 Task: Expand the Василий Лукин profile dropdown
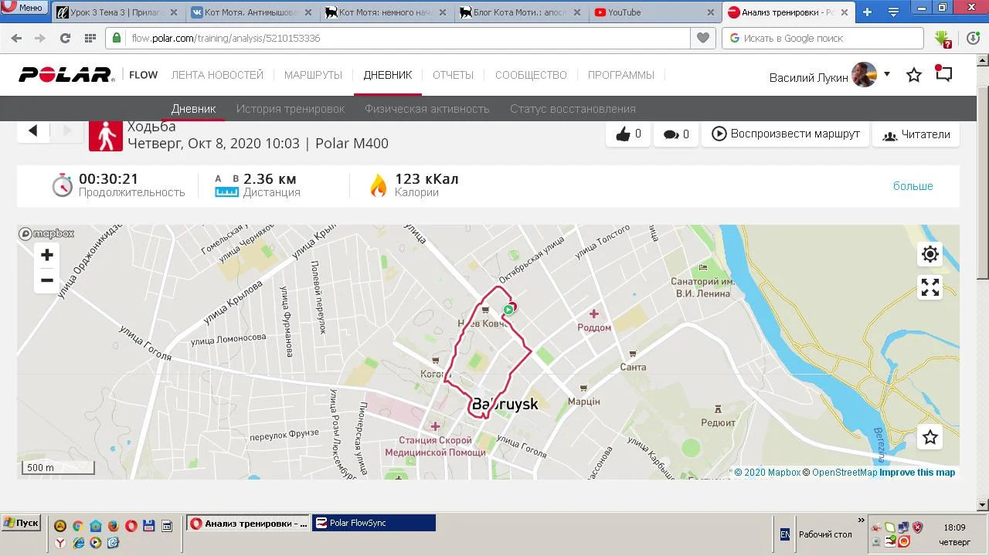887,74
